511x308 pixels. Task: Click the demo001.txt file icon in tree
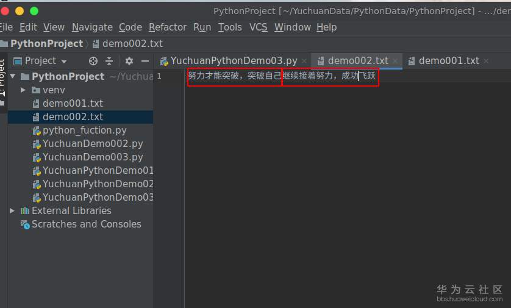tap(36, 104)
